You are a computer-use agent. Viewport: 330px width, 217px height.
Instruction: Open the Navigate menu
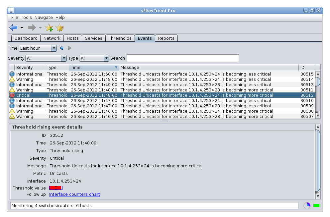(x=44, y=18)
